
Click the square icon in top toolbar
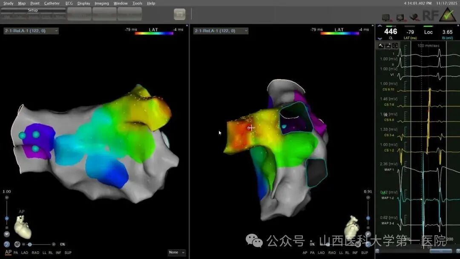[x=179, y=14]
